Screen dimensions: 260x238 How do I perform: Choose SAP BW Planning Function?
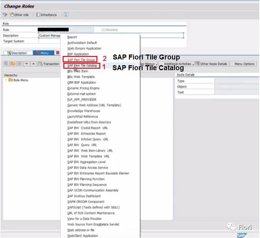click(86, 179)
